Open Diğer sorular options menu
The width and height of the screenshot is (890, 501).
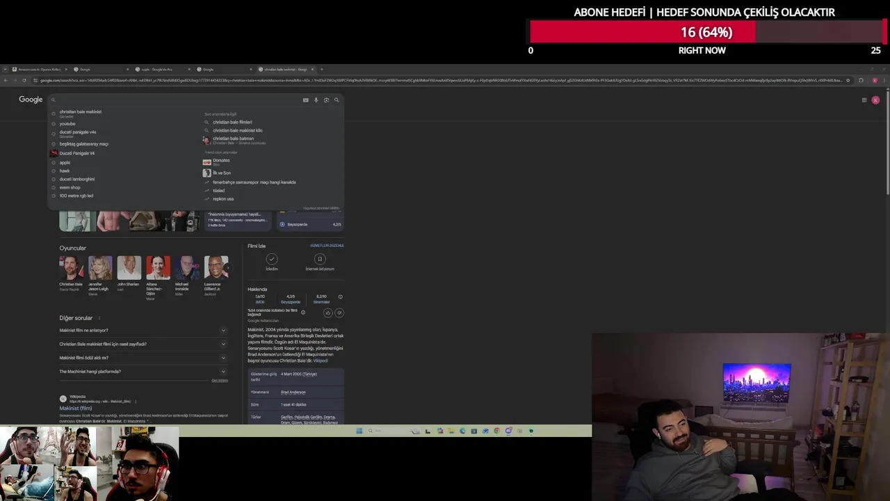coord(99,318)
